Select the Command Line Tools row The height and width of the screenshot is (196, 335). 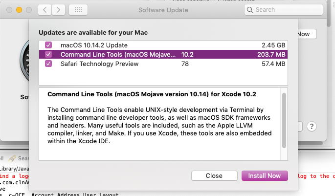pyautogui.click(x=161, y=54)
